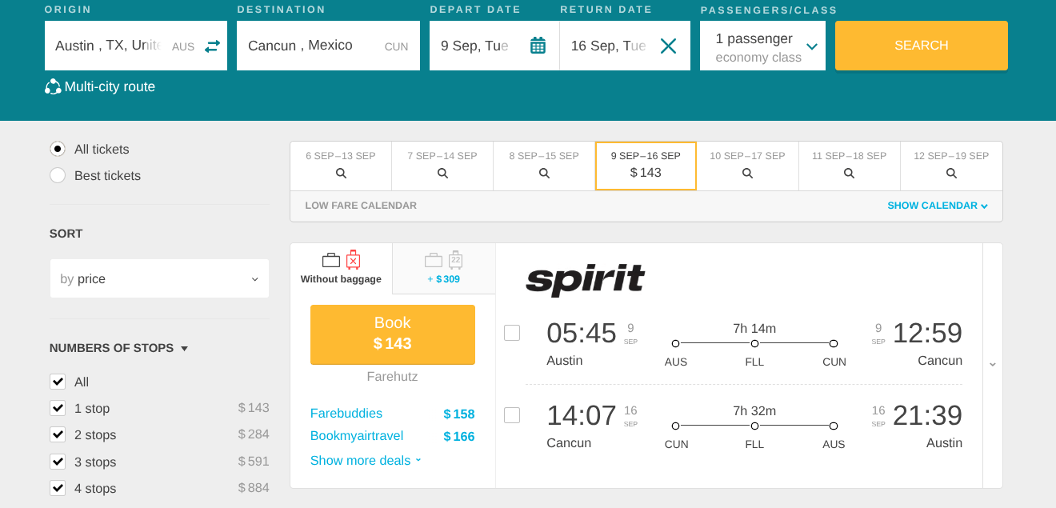Uncheck the 2 stops filter
Image resolution: width=1056 pixels, height=508 pixels.
point(58,434)
